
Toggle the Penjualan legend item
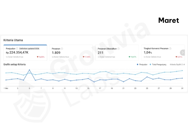(x=142, y=65)
